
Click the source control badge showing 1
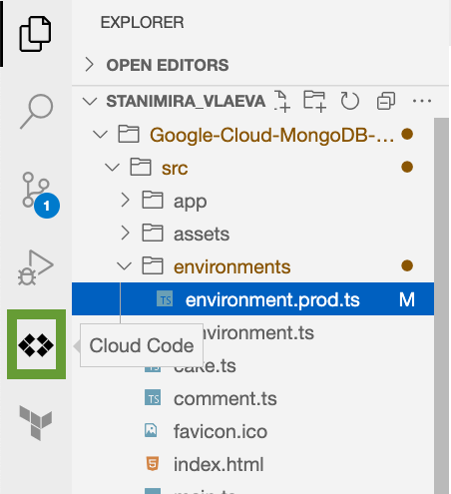(47, 206)
